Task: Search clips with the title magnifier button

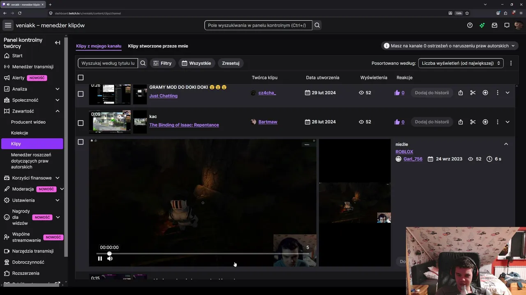Action: click(x=143, y=63)
